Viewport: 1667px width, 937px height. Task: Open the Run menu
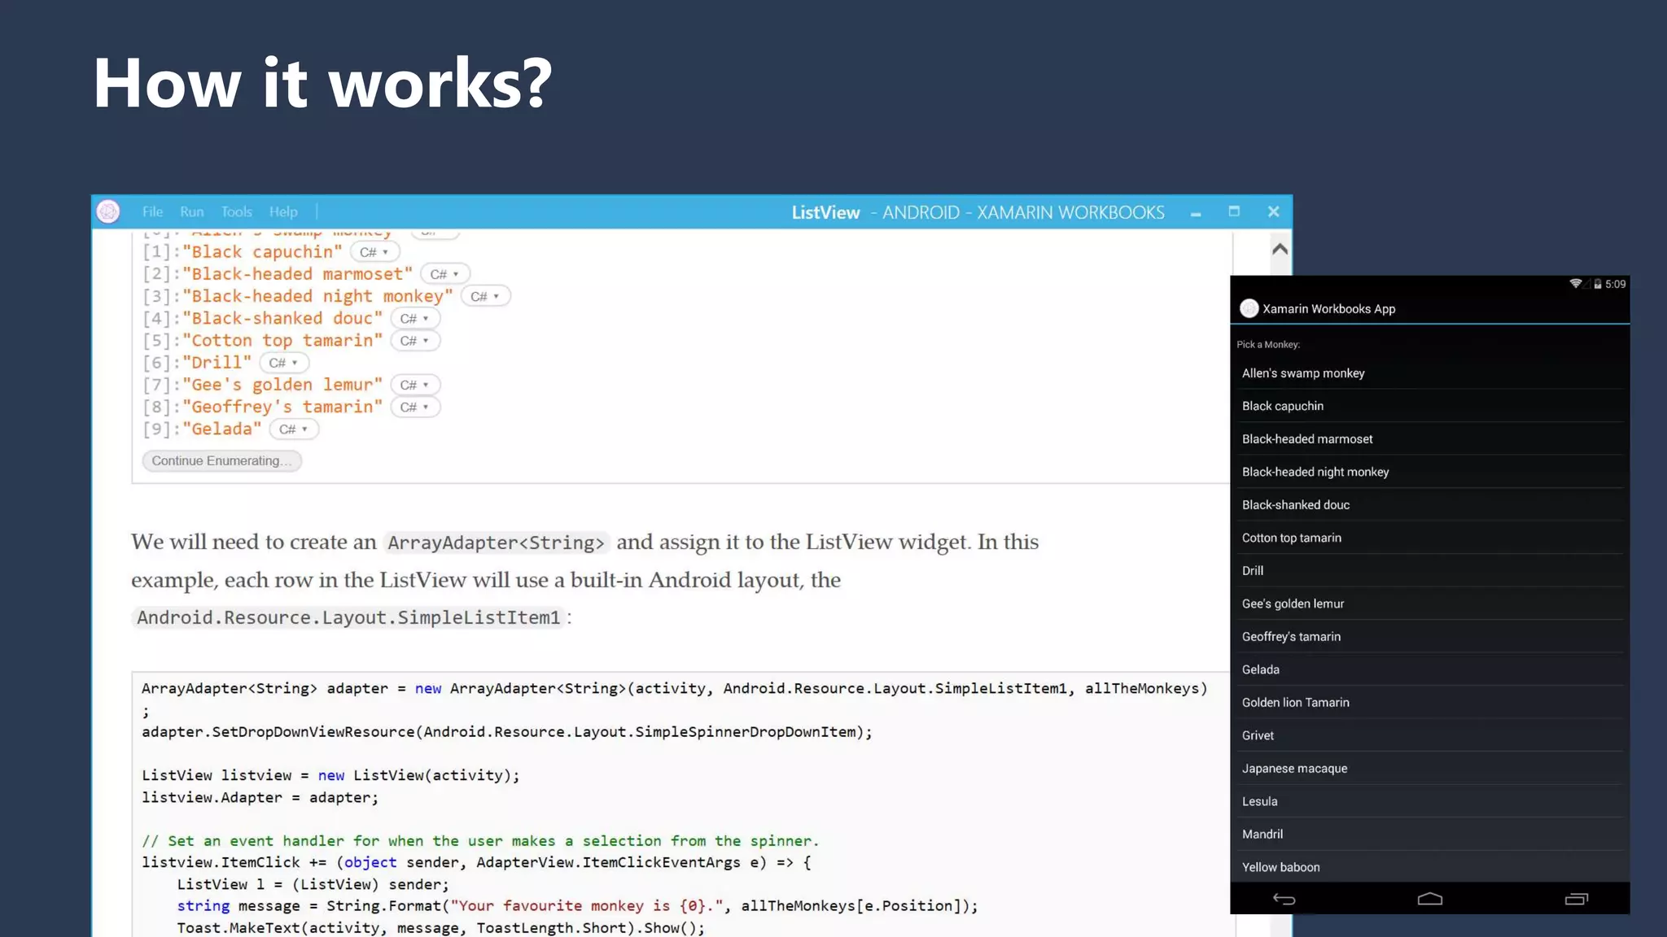point(192,211)
